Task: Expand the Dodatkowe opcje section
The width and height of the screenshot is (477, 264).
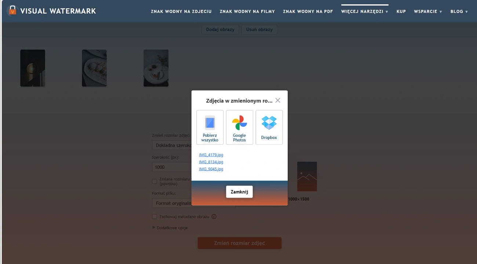Action: pyautogui.click(x=170, y=228)
